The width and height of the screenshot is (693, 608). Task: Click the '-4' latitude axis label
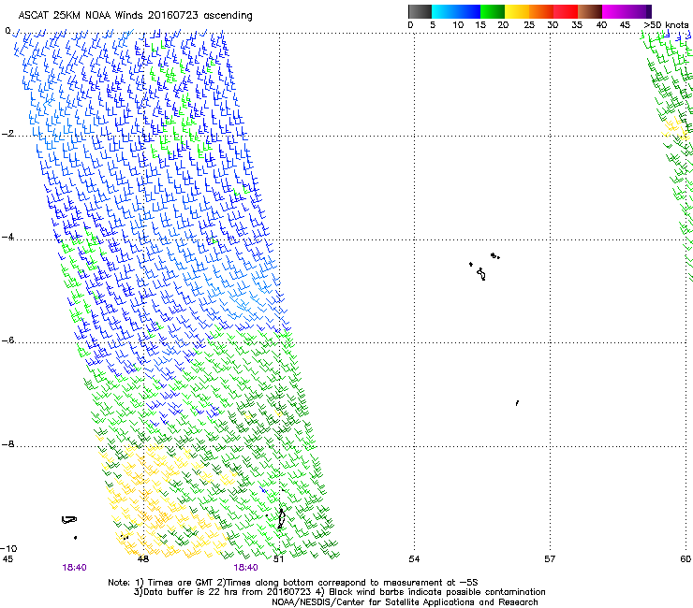click(7, 237)
